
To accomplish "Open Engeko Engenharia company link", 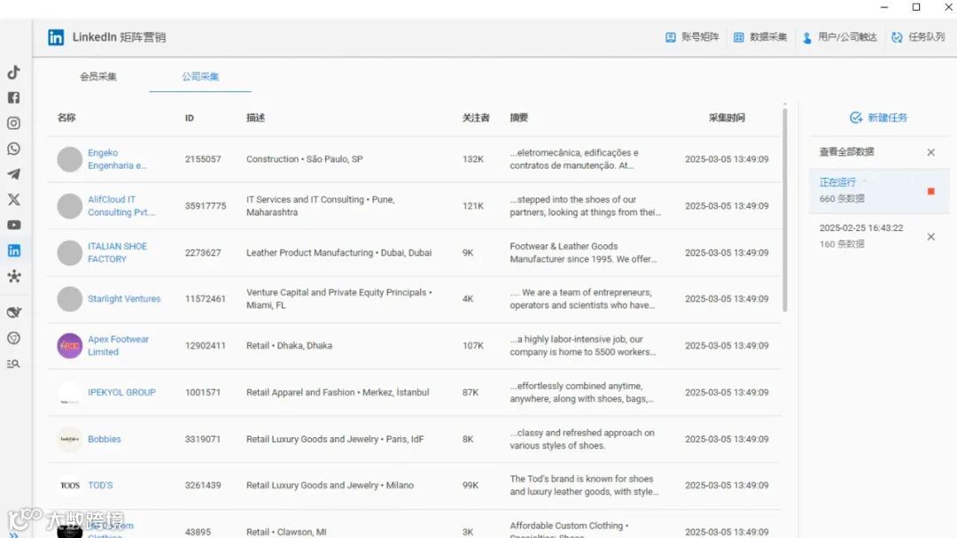I will 117,159.
